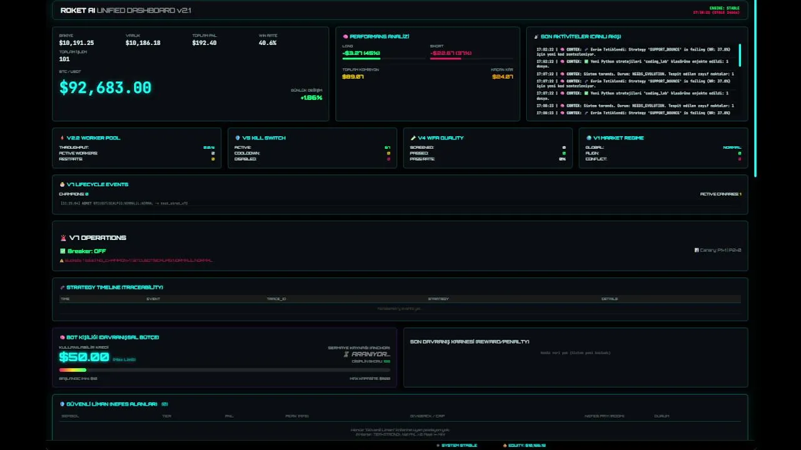Screen dimensions: 801x450
Task: Click the Canary P1 P2 indicator text
Action: [720, 251]
